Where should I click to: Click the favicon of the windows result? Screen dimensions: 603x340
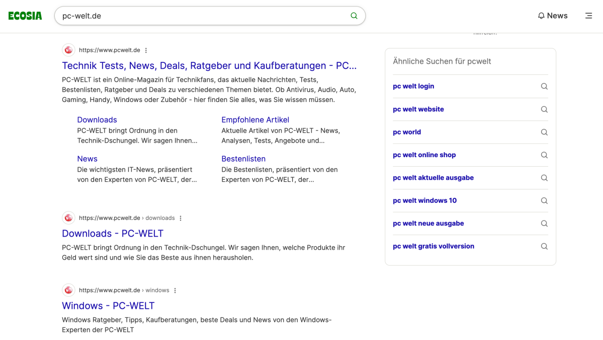pyautogui.click(x=68, y=290)
